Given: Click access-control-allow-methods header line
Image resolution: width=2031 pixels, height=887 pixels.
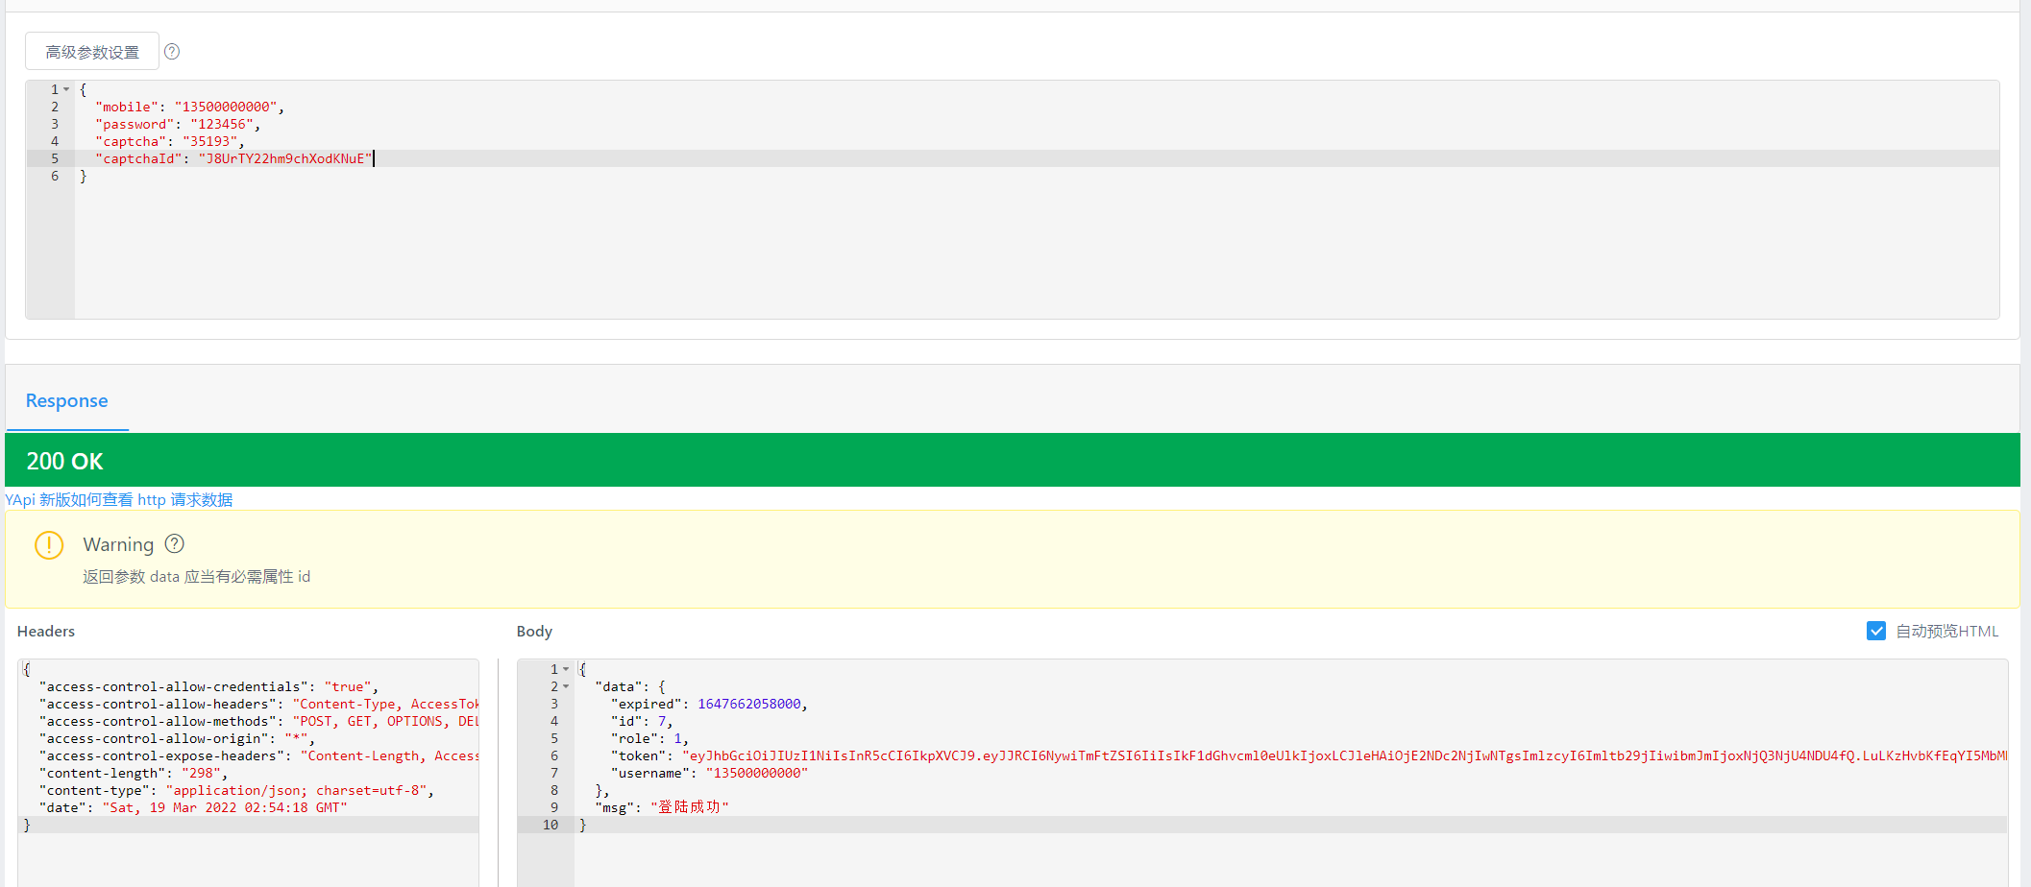Looking at the screenshot, I should pos(258,721).
